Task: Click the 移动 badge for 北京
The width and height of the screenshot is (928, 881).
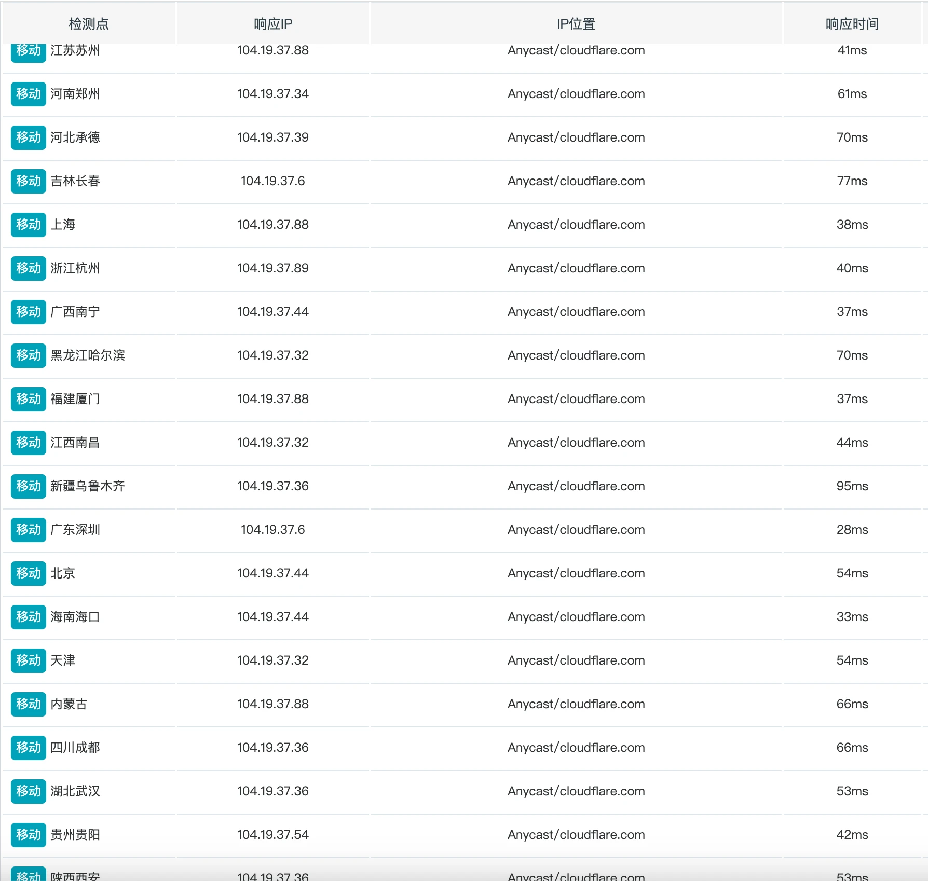Action: coord(28,573)
